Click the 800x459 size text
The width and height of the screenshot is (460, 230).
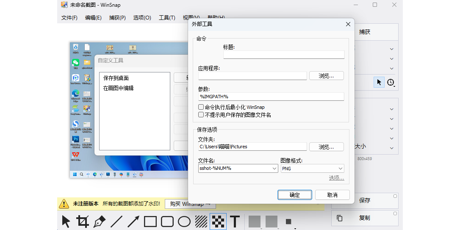coord(365,159)
